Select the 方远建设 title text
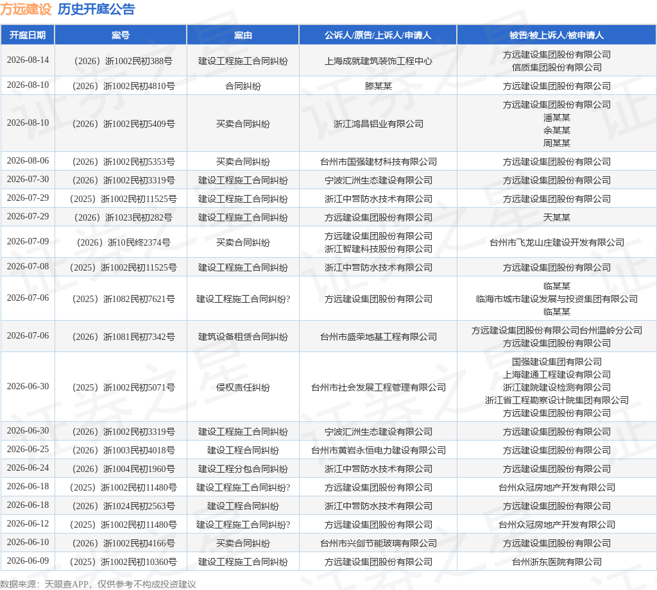The image size is (657, 590). click(26, 9)
